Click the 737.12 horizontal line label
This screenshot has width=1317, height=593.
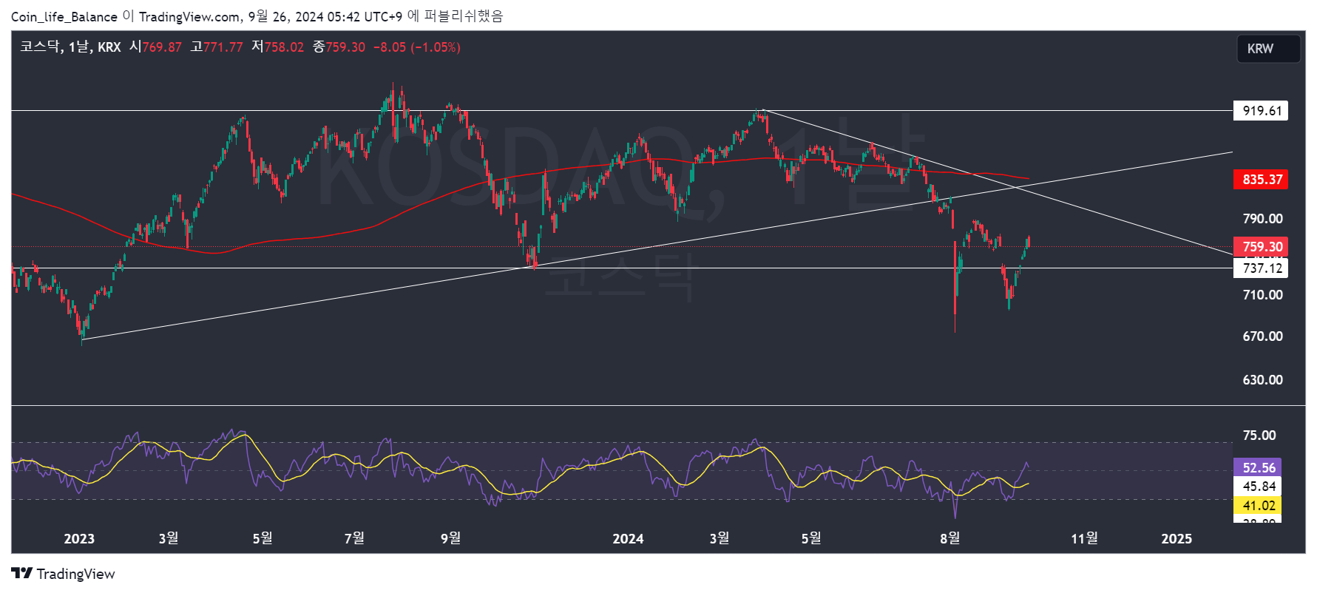pyautogui.click(x=1261, y=268)
